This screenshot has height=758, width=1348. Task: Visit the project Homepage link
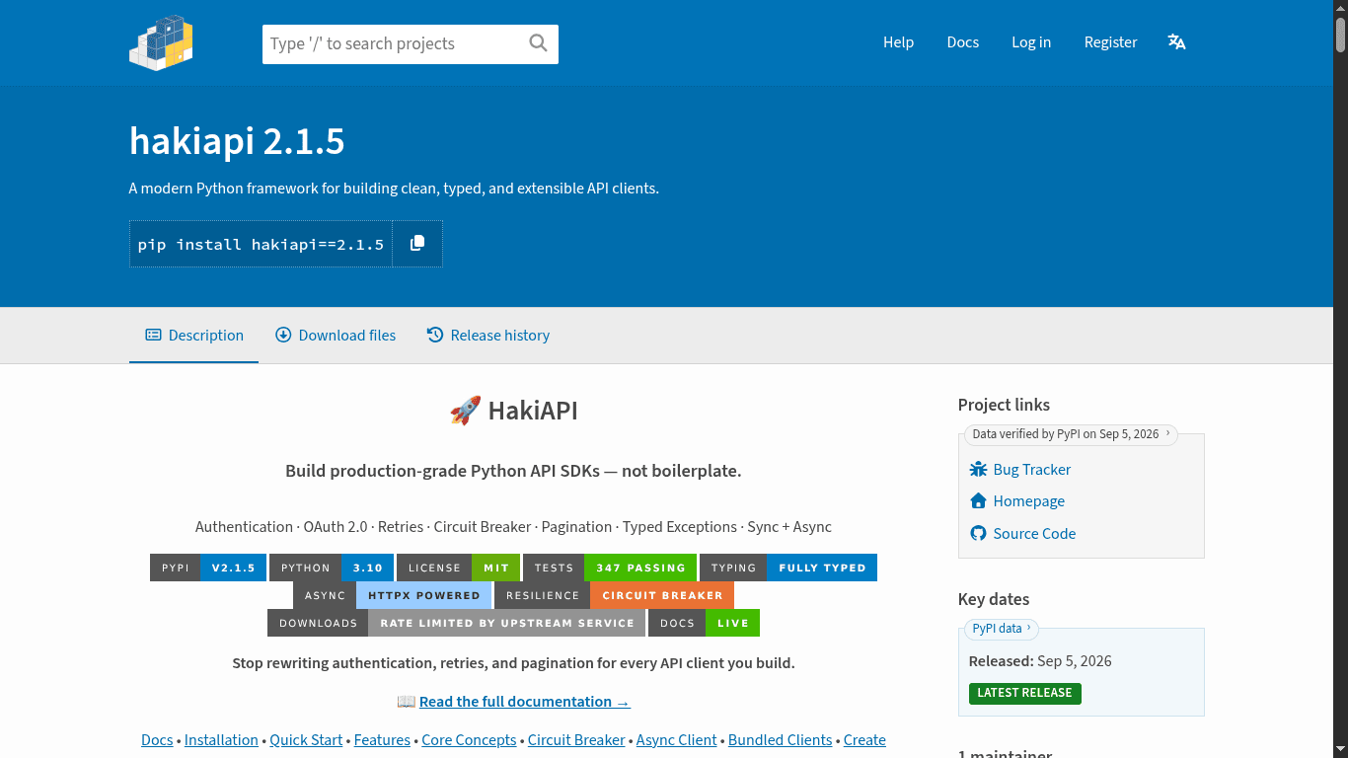[1029, 501]
